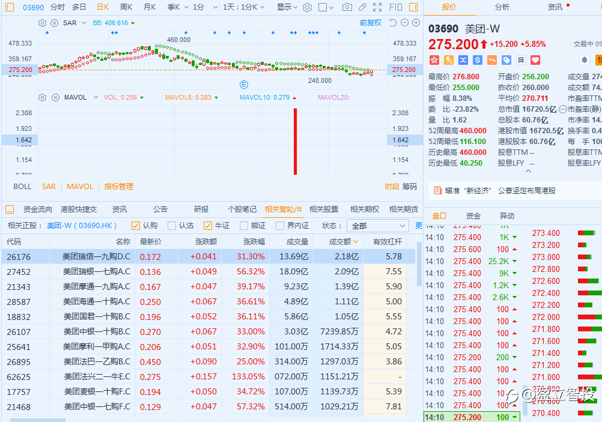Open the 相关股票 tab
602x422 pixels.
pyautogui.click(x=324, y=209)
